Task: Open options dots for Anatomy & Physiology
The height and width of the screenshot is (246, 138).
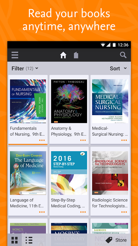Action: 83,140
